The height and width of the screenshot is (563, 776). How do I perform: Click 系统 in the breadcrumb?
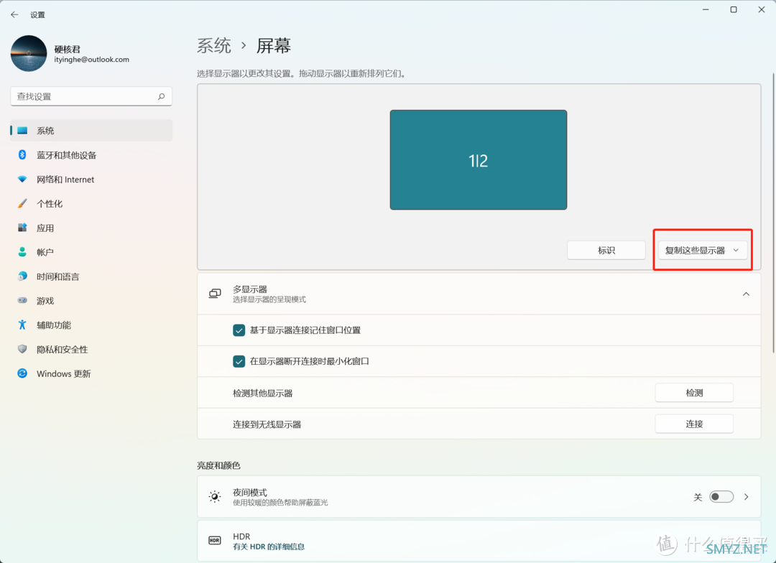(214, 45)
